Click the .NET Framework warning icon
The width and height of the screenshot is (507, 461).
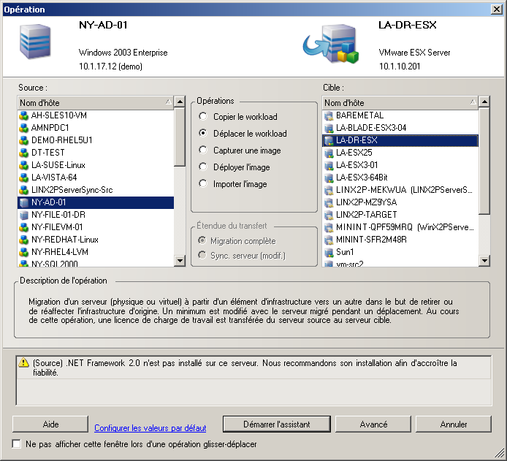click(x=23, y=362)
